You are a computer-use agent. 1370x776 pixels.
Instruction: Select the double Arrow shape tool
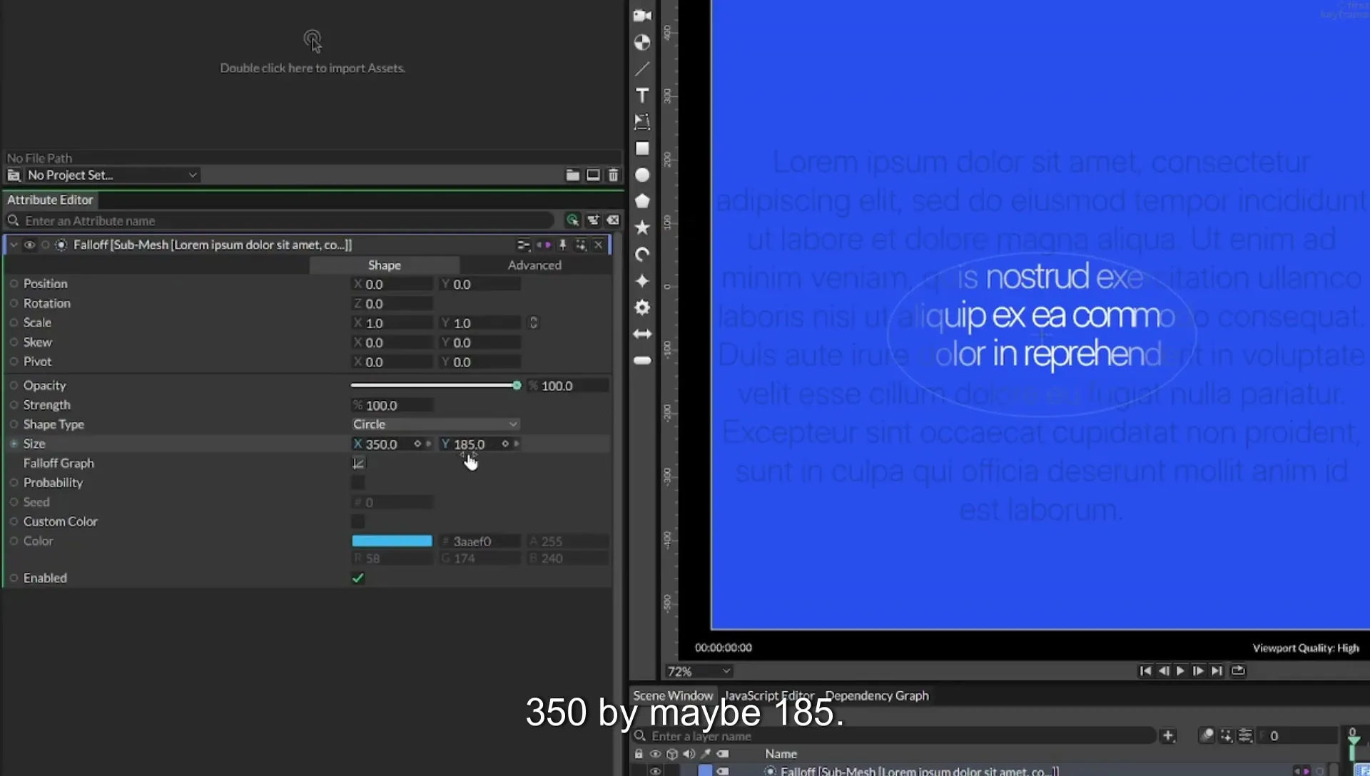click(x=642, y=334)
